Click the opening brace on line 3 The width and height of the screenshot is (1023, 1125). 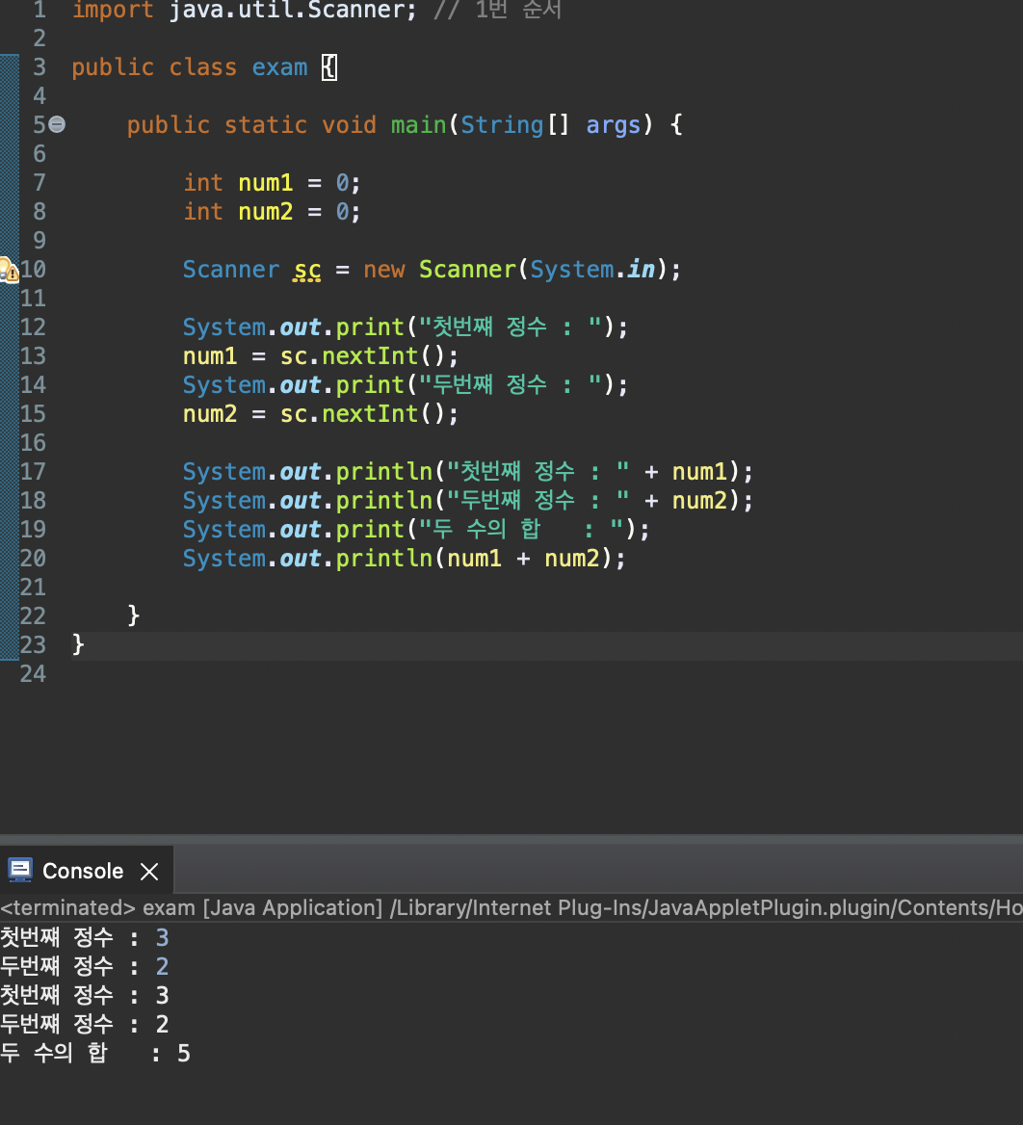[x=329, y=67]
